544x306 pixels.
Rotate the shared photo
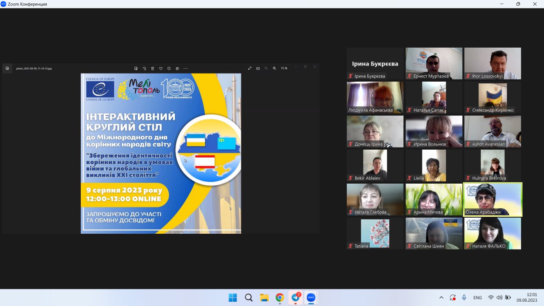(x=144, y=68)
